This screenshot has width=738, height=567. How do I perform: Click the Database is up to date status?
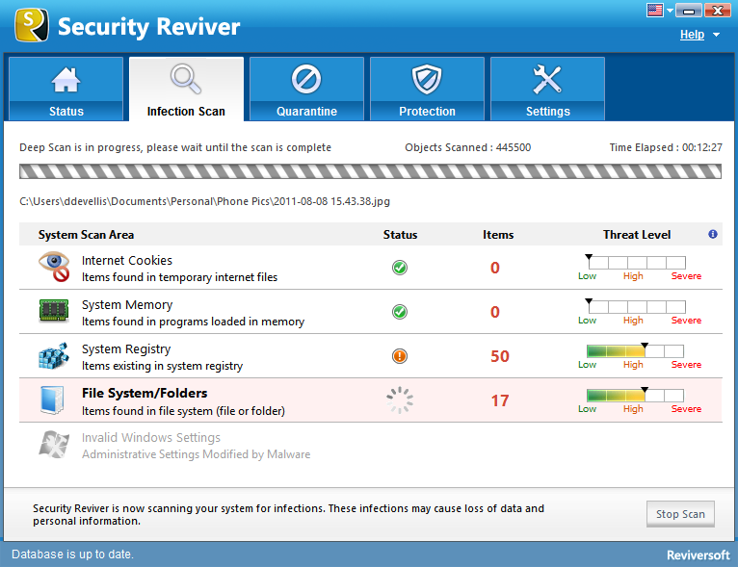72,554
